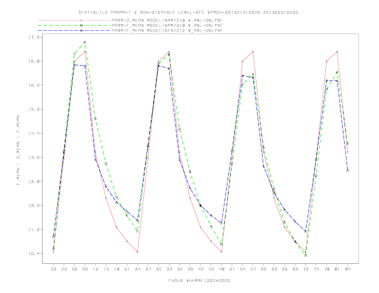Click the 69 forecast hour label

[295, 269]
